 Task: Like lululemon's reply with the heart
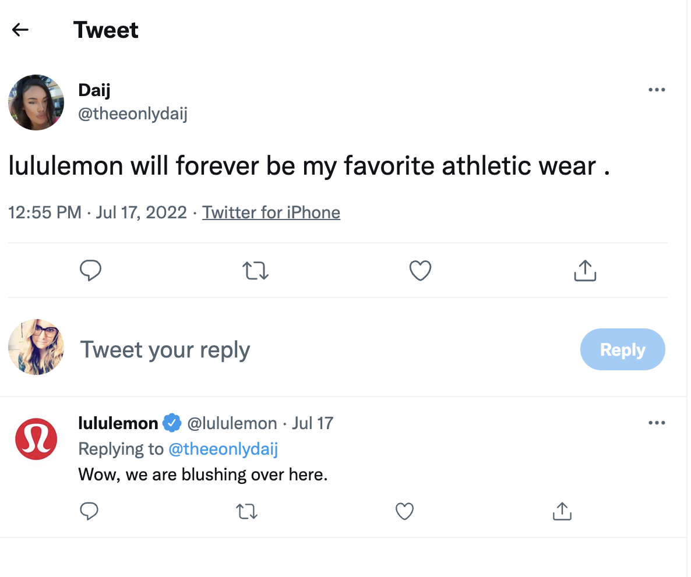click(x=404, y=511)
